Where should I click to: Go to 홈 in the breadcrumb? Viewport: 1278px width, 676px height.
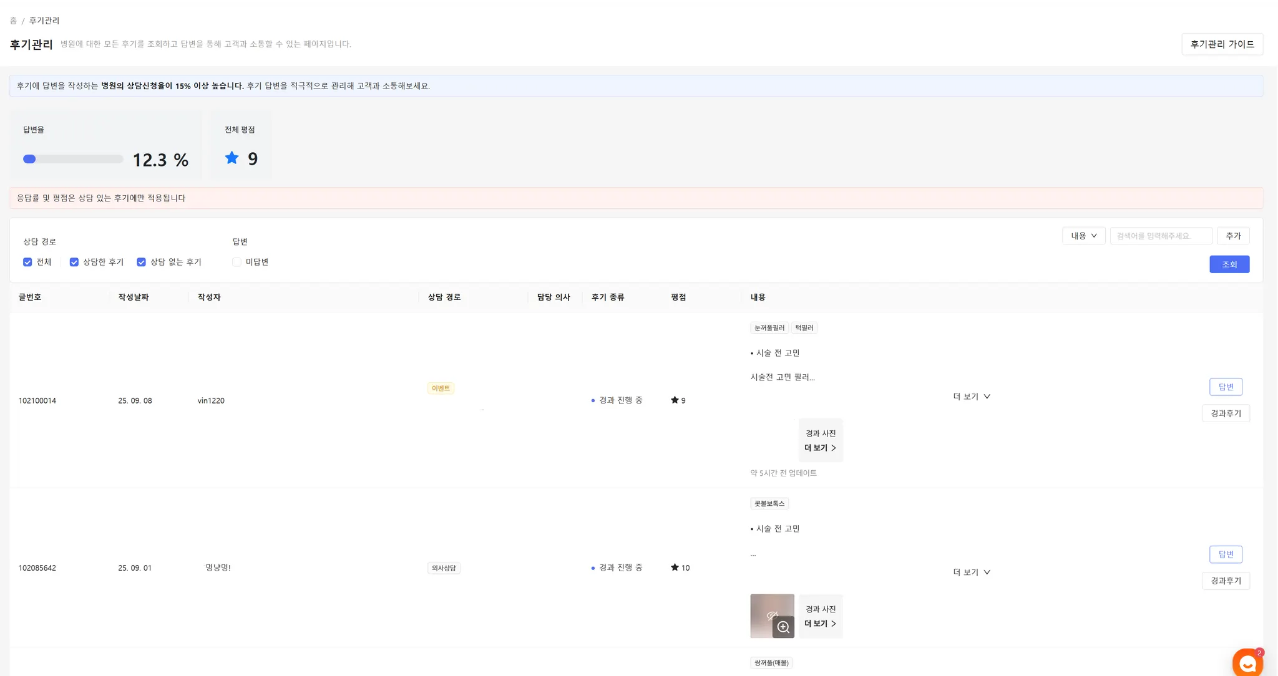(13, 21)
